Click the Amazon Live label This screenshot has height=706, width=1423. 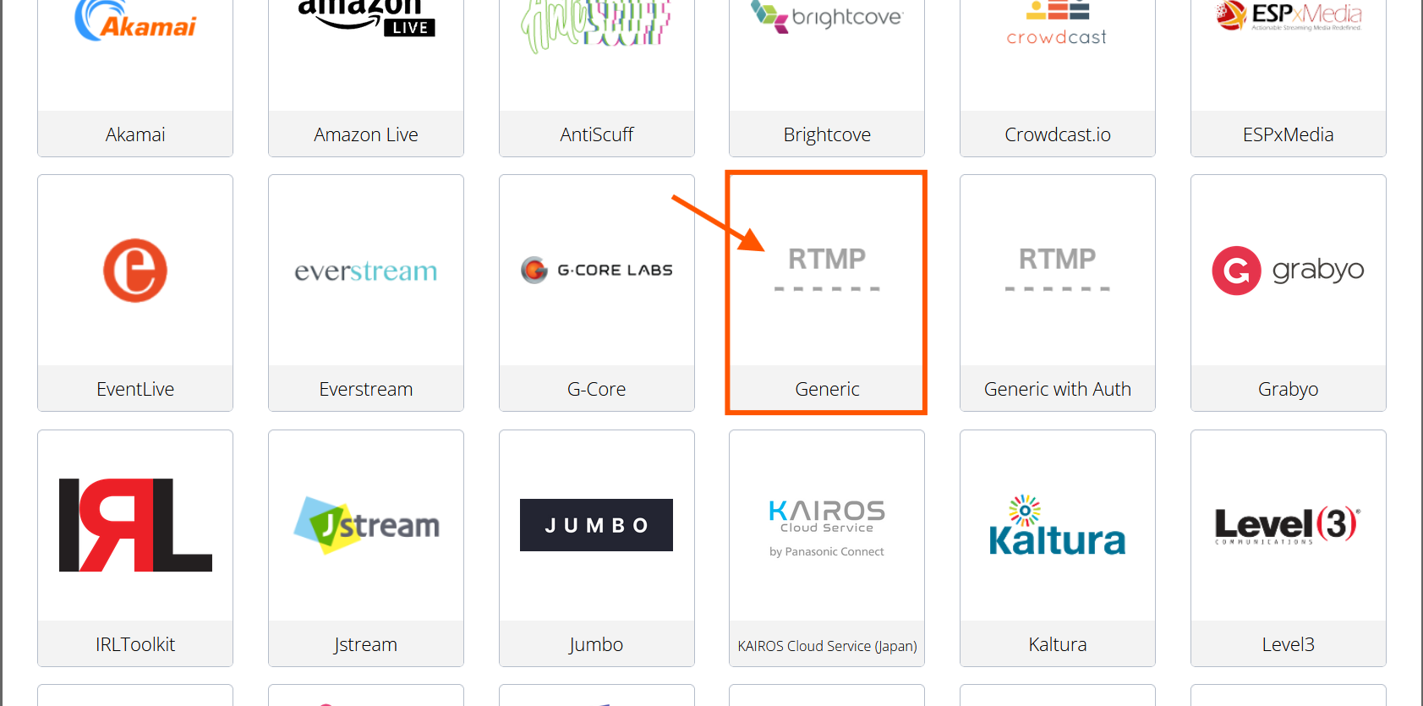coord(366,134)
